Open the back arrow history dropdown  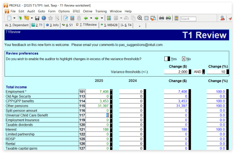pos(91,18)
